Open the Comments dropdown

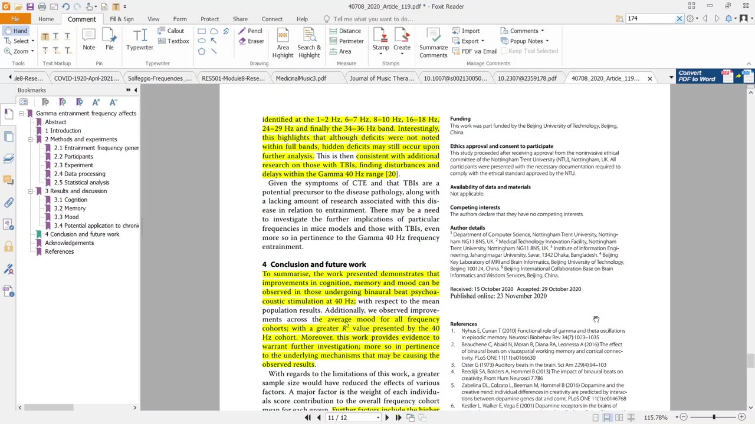coord(542,31)
